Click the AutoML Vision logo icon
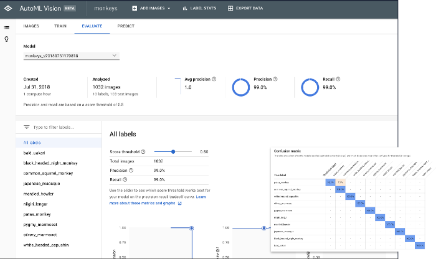The image size is (436, 259). coord(8,8)
